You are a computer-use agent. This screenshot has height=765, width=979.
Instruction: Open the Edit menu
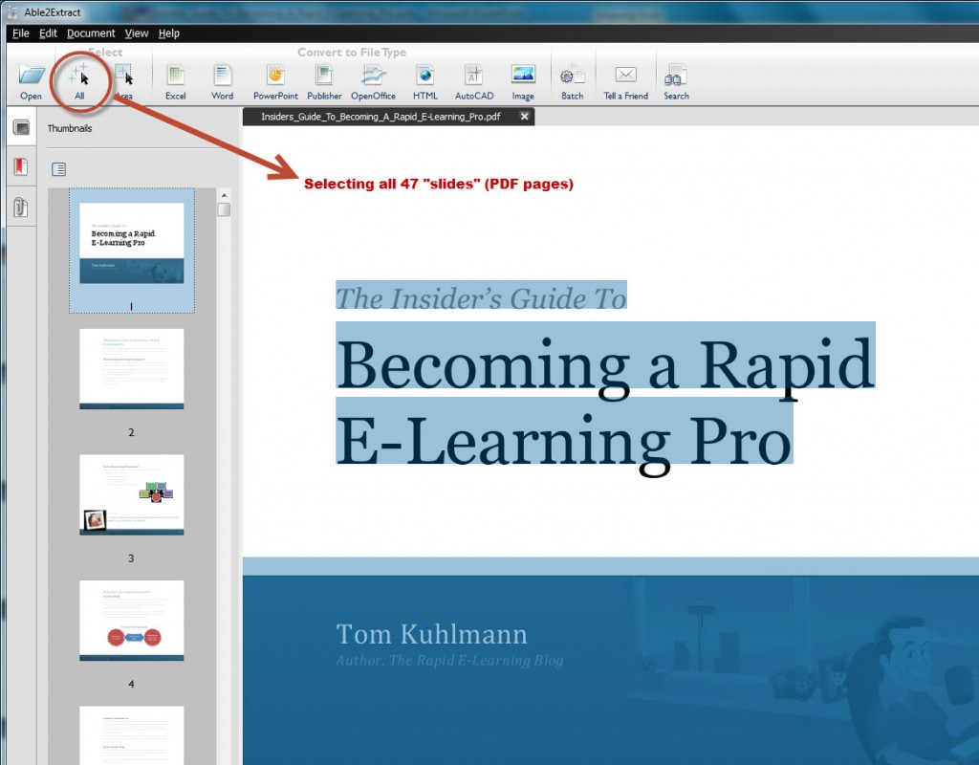(48, 33)
